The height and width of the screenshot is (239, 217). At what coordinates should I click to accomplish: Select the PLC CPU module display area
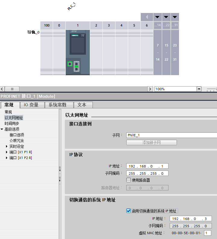[x=78, y=44]
